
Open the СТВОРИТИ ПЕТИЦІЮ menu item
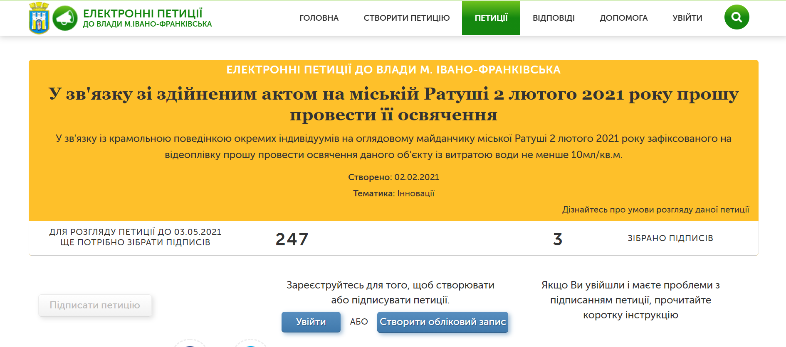[406, 18]
